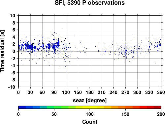Click the plot title SFI, 5390 P observations
The image size is (165, 124).
pyautogui.click(x=90, y=3)
